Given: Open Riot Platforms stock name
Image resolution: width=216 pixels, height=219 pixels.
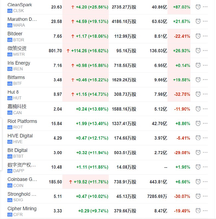Looking at the screenshot, I should coord(22,121).
